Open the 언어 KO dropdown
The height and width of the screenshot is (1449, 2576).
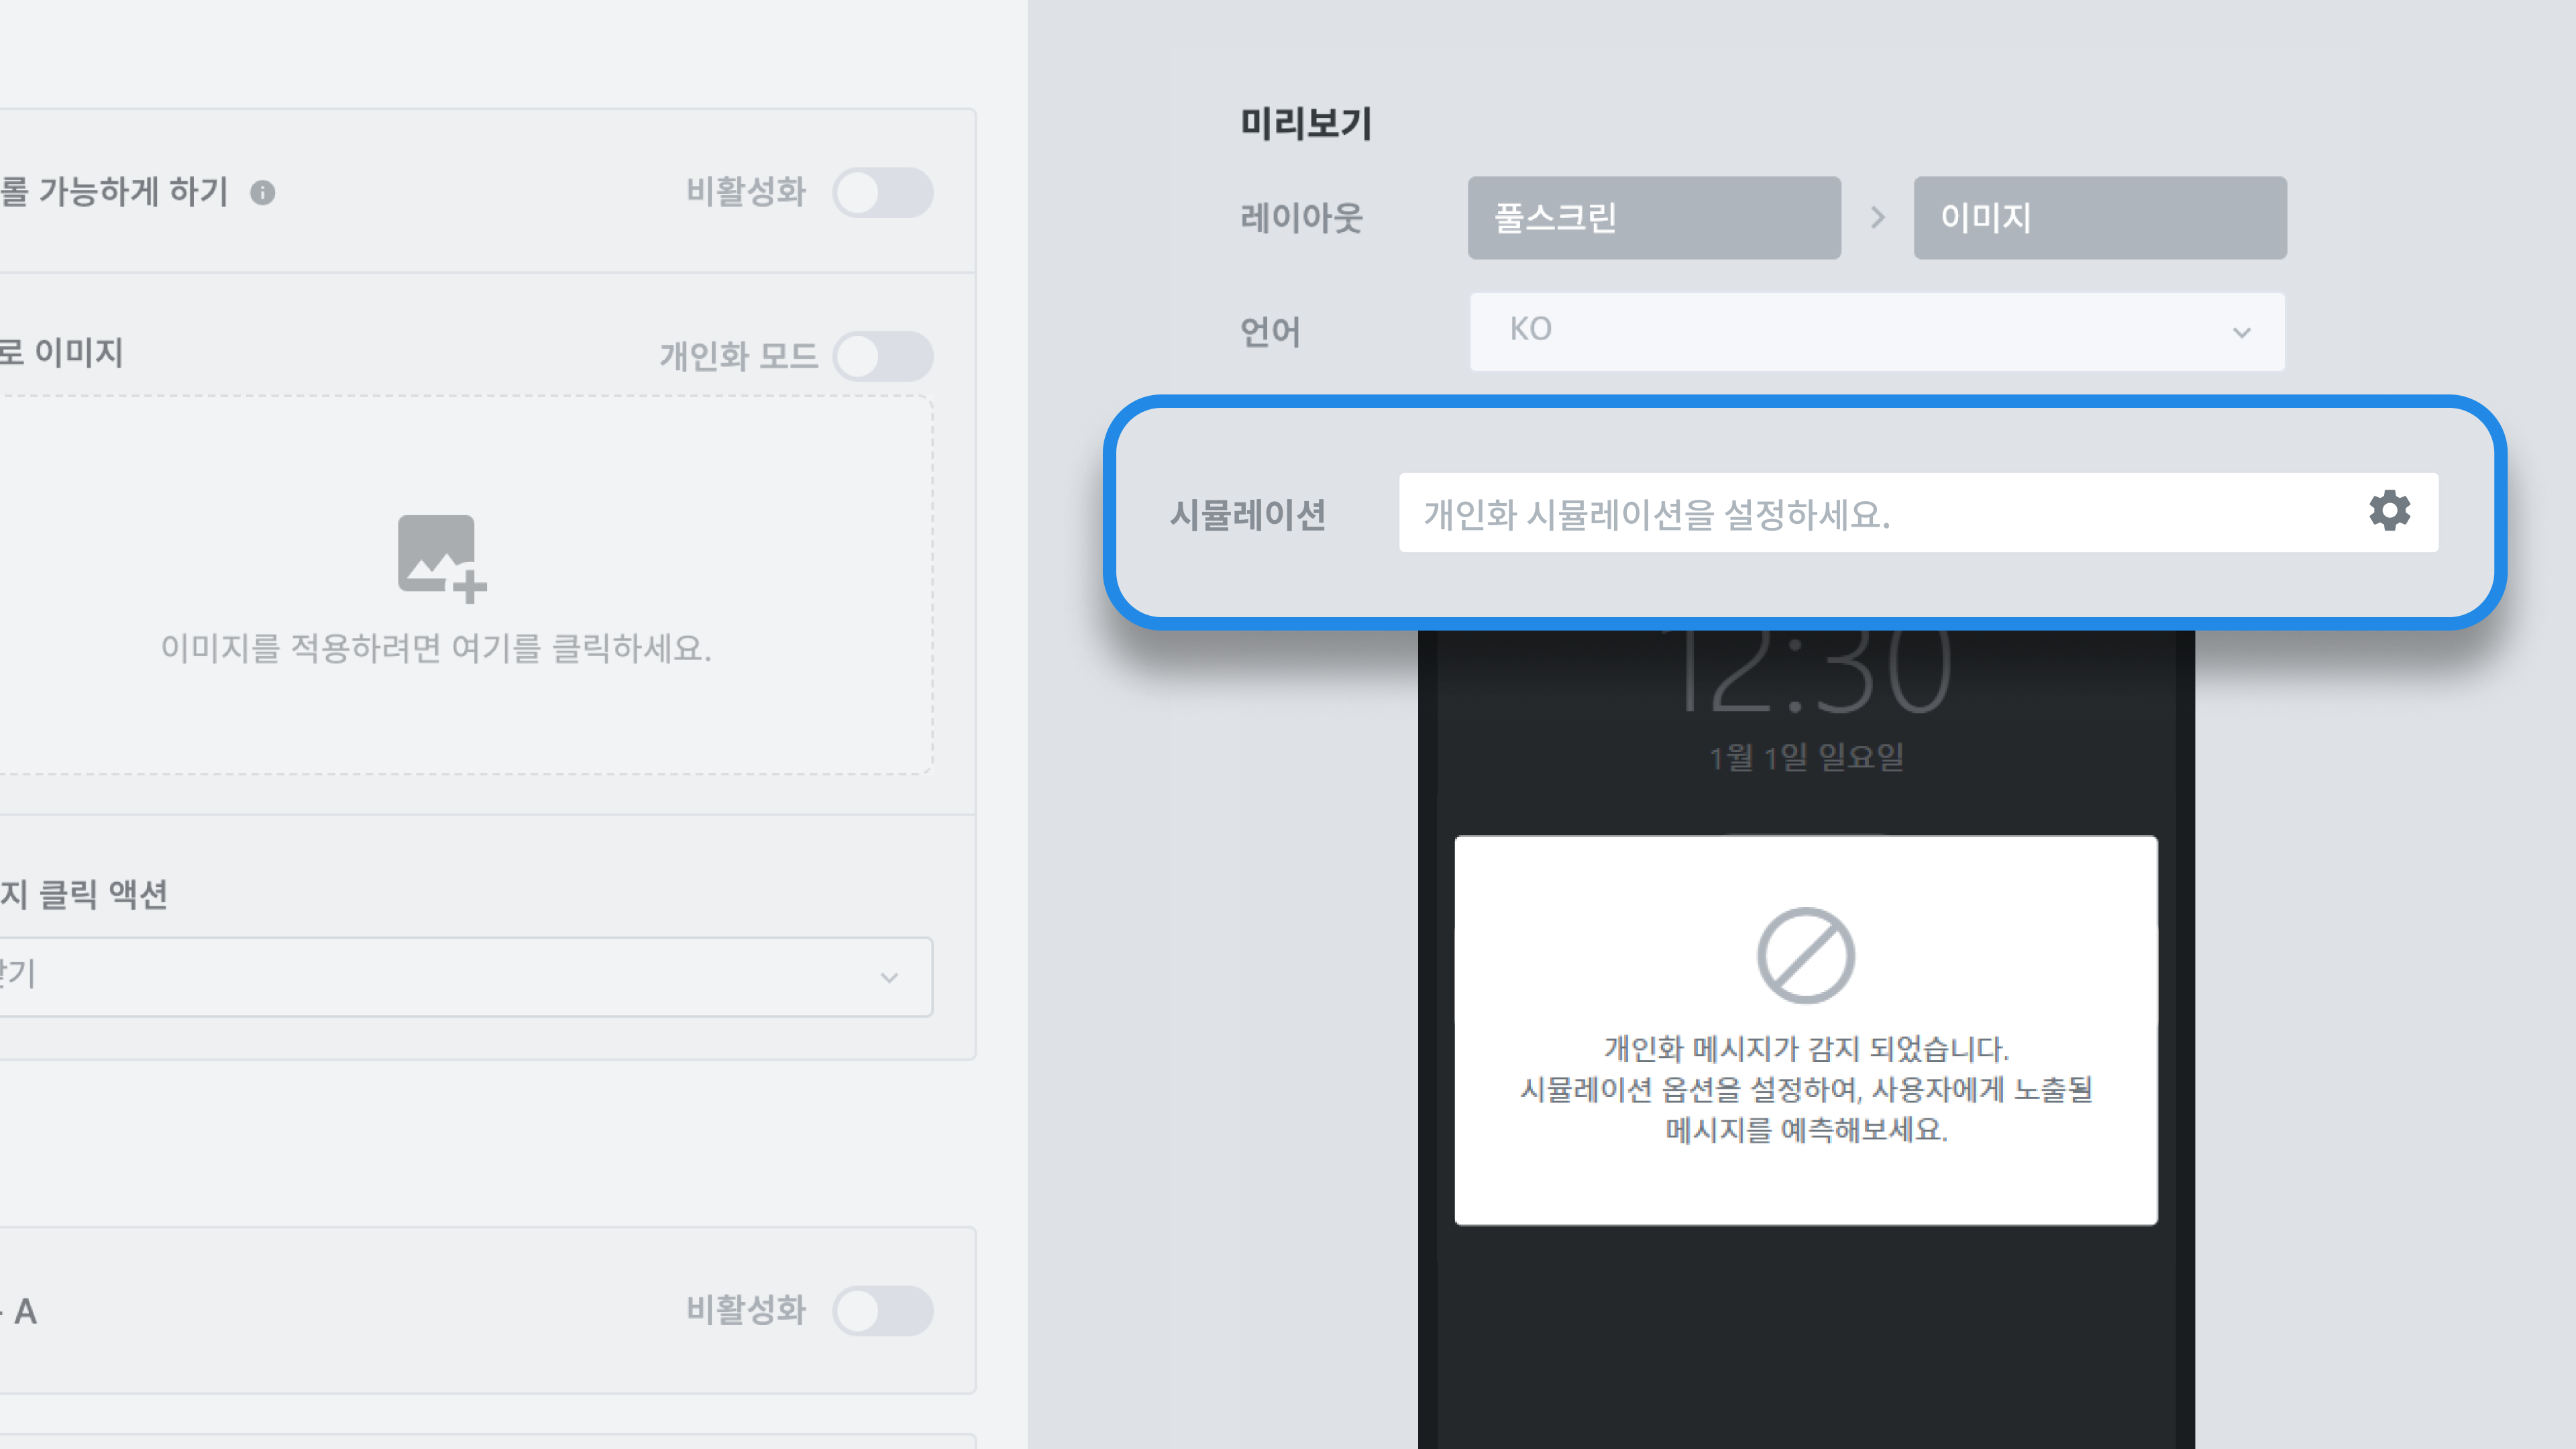[x=1877, y=331]
